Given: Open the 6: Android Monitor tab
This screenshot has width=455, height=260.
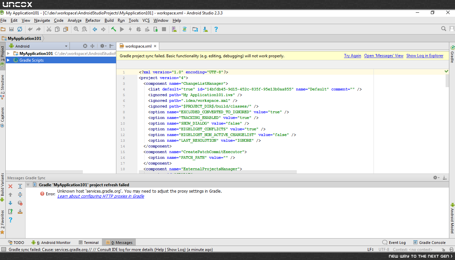Looking at the screenshot, I should (51, 243).
